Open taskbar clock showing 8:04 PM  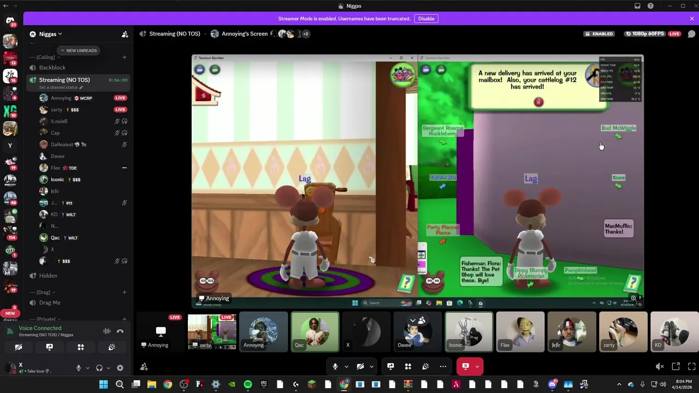tap(683, 384)
